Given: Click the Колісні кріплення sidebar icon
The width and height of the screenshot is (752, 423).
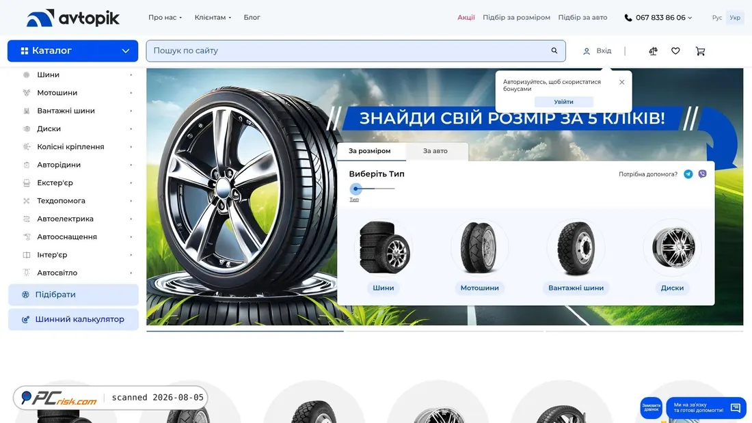Looking at the screenshot, I should point(27,147).
